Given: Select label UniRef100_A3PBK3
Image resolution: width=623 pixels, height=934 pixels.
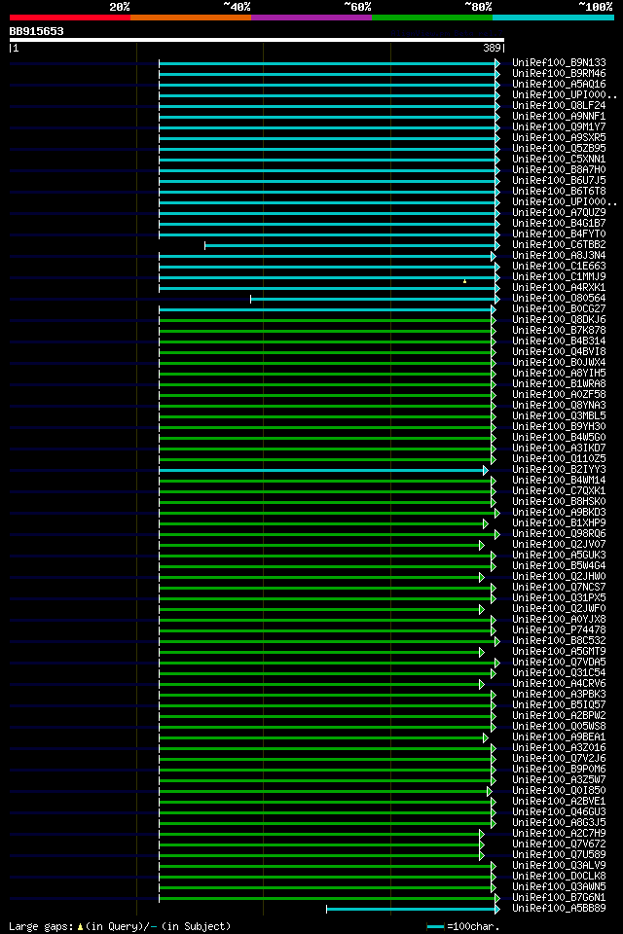Looking at the screenshot, I should tap(559, 695).
